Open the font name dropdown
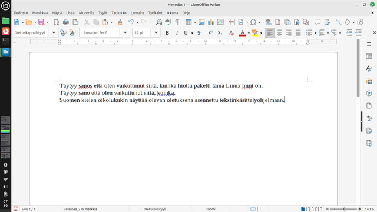 click(125, 33)
